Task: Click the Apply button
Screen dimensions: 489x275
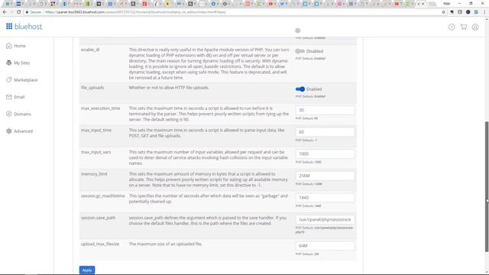Action: (87, 270)
